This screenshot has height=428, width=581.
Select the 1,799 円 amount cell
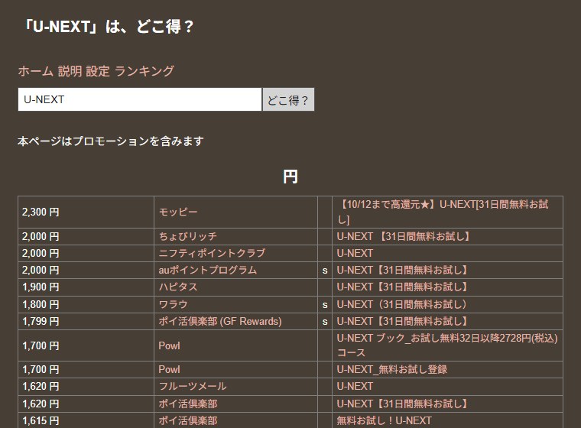(x=86, y=321)
